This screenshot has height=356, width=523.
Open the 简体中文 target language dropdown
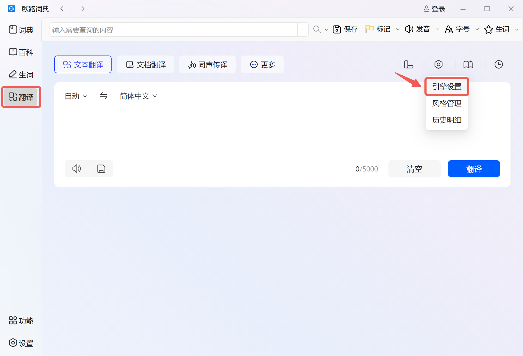138,96
